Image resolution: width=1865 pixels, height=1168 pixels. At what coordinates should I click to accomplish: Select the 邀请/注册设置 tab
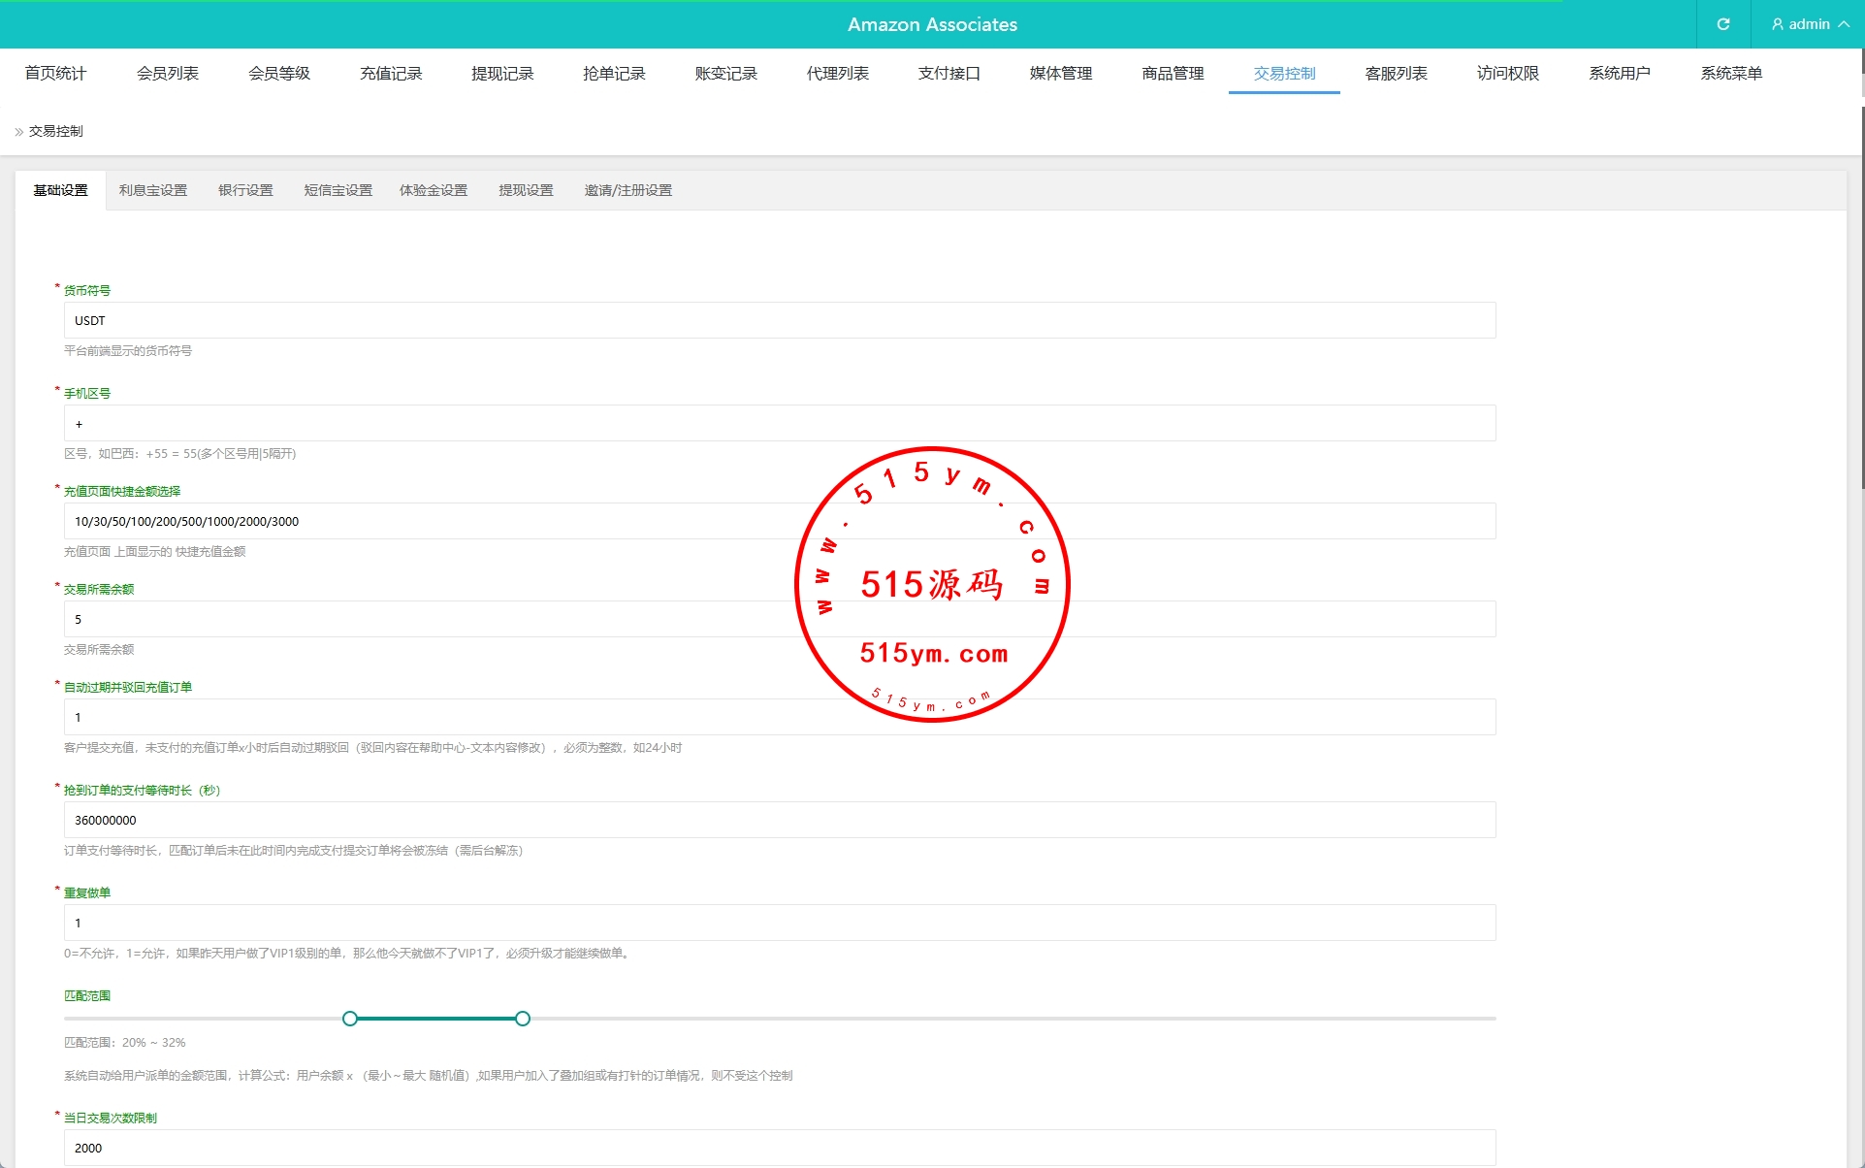coord(627,190)
